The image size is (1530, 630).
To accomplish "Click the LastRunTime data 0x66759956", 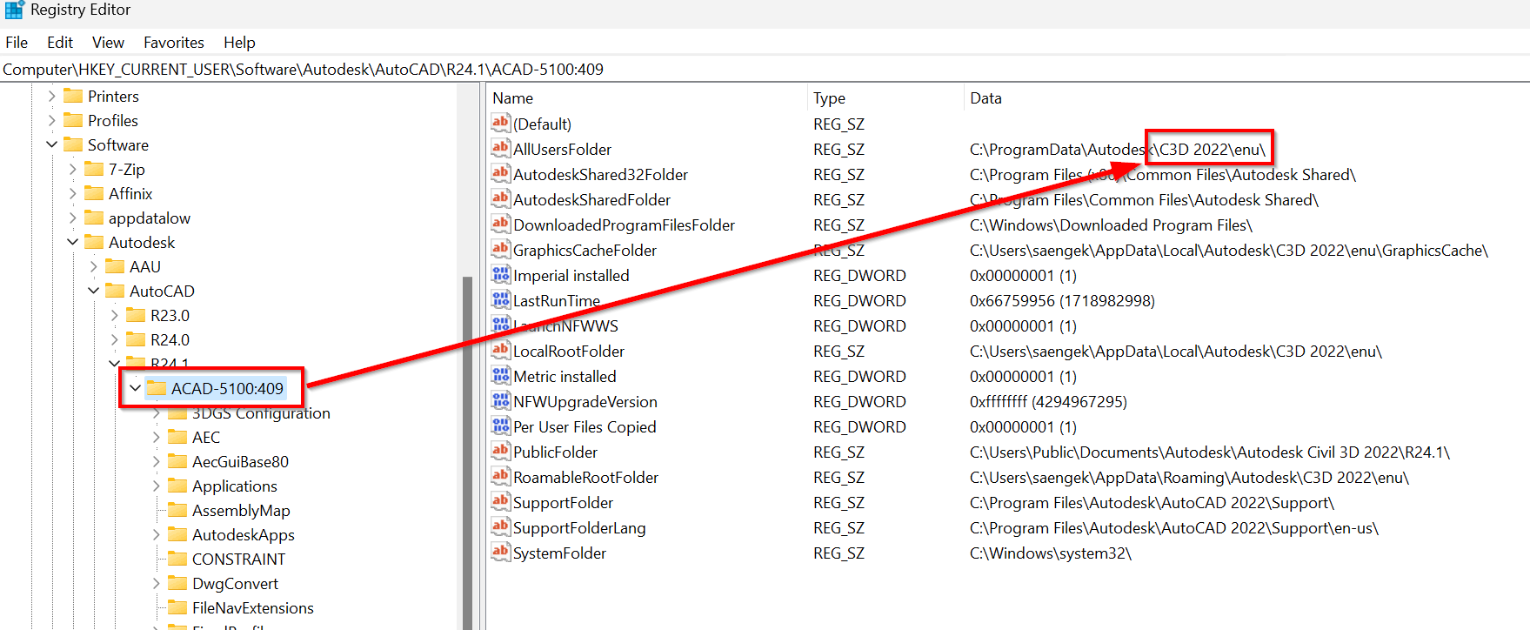I will point(1062,300).
